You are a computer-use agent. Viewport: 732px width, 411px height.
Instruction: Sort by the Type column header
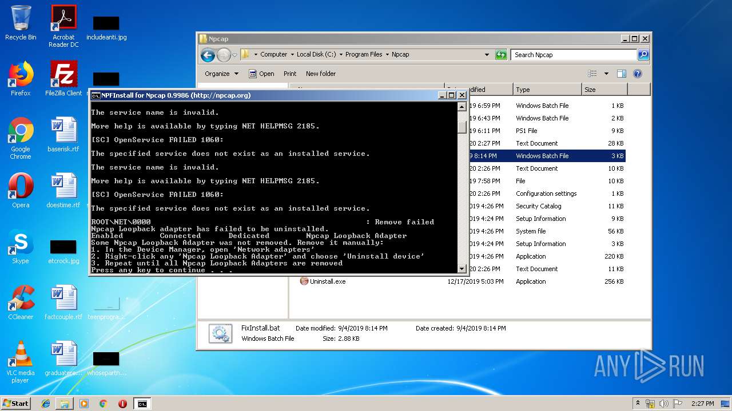click(x=547, y=90)
